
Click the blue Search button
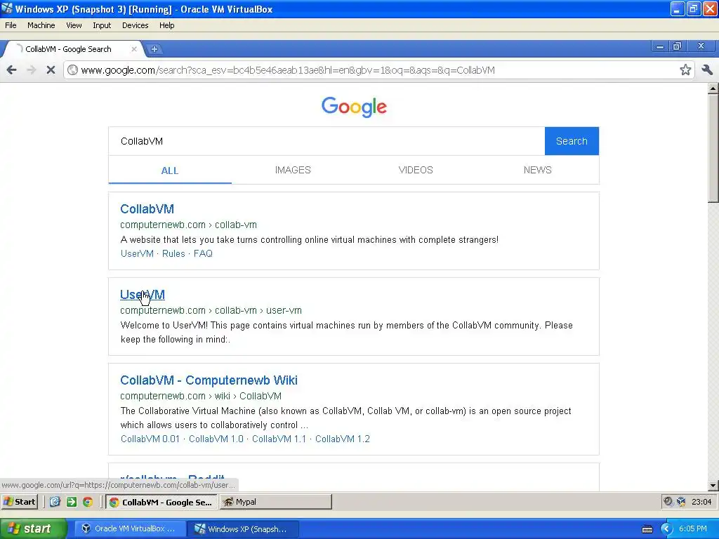point(572,141)
